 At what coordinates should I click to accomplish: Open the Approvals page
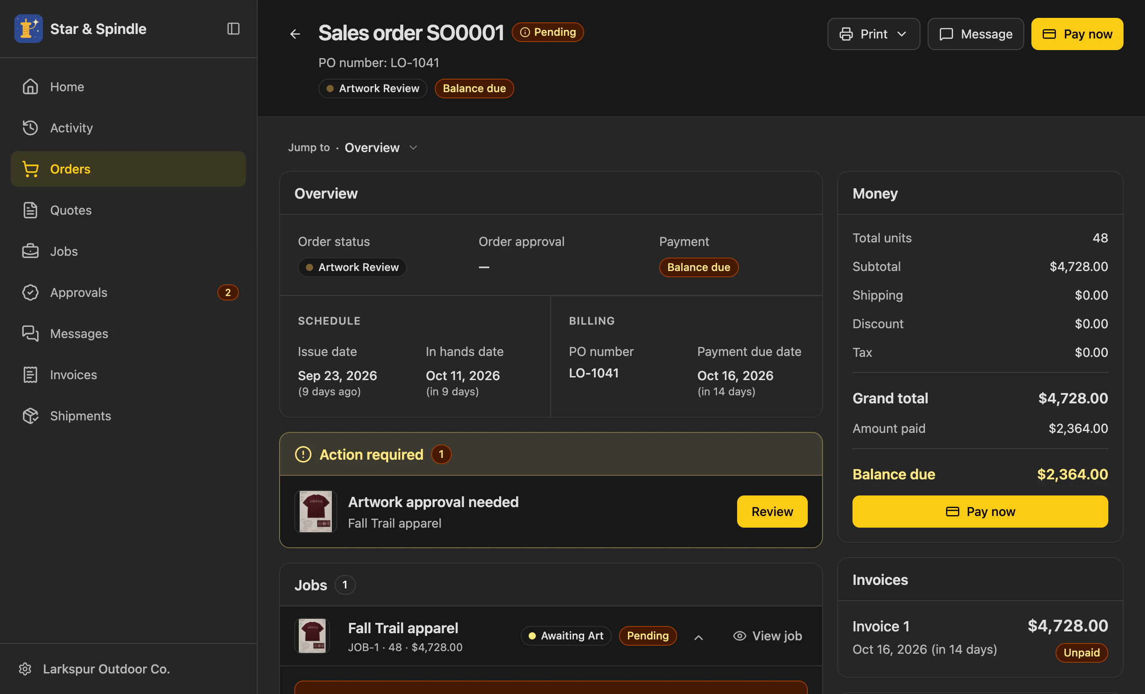(128, 292)
